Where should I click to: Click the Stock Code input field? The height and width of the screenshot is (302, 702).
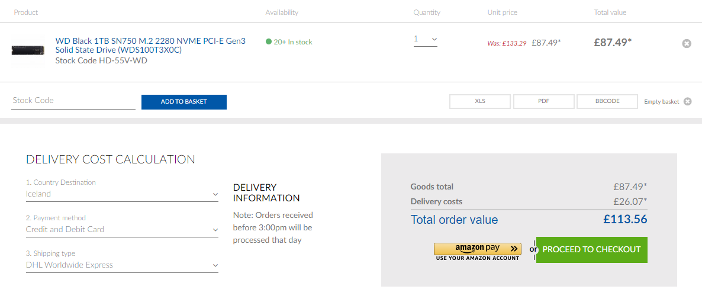pos(73,101)
